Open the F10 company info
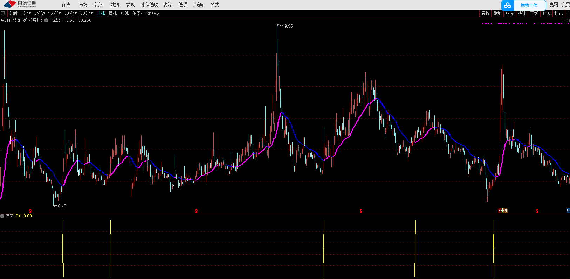Screen dimensions: 570x279 (x=547, y=13)
